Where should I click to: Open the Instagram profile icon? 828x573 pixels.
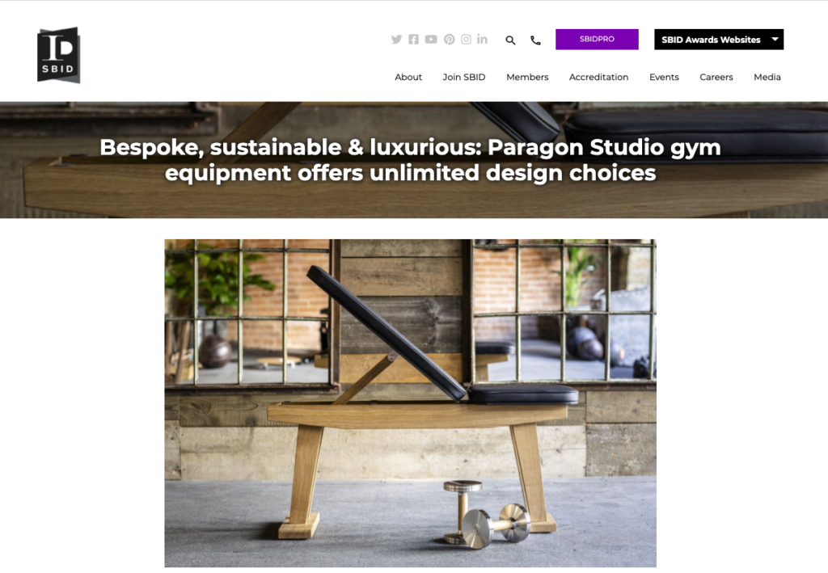[x=466, y=40]
